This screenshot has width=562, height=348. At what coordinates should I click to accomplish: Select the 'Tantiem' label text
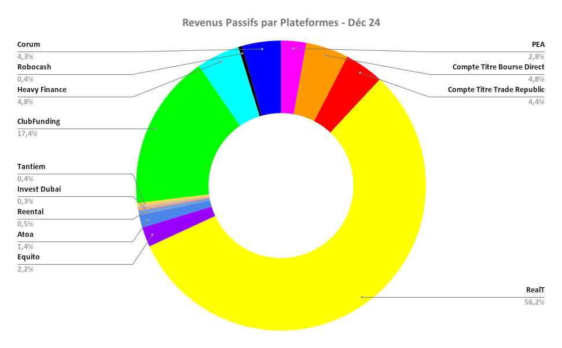31,166
